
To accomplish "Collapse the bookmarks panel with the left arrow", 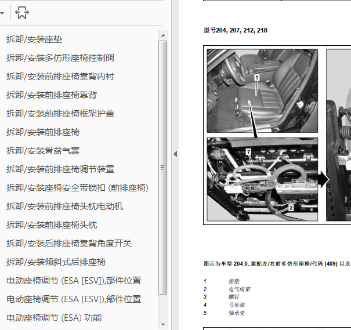I will pos(175,154).
